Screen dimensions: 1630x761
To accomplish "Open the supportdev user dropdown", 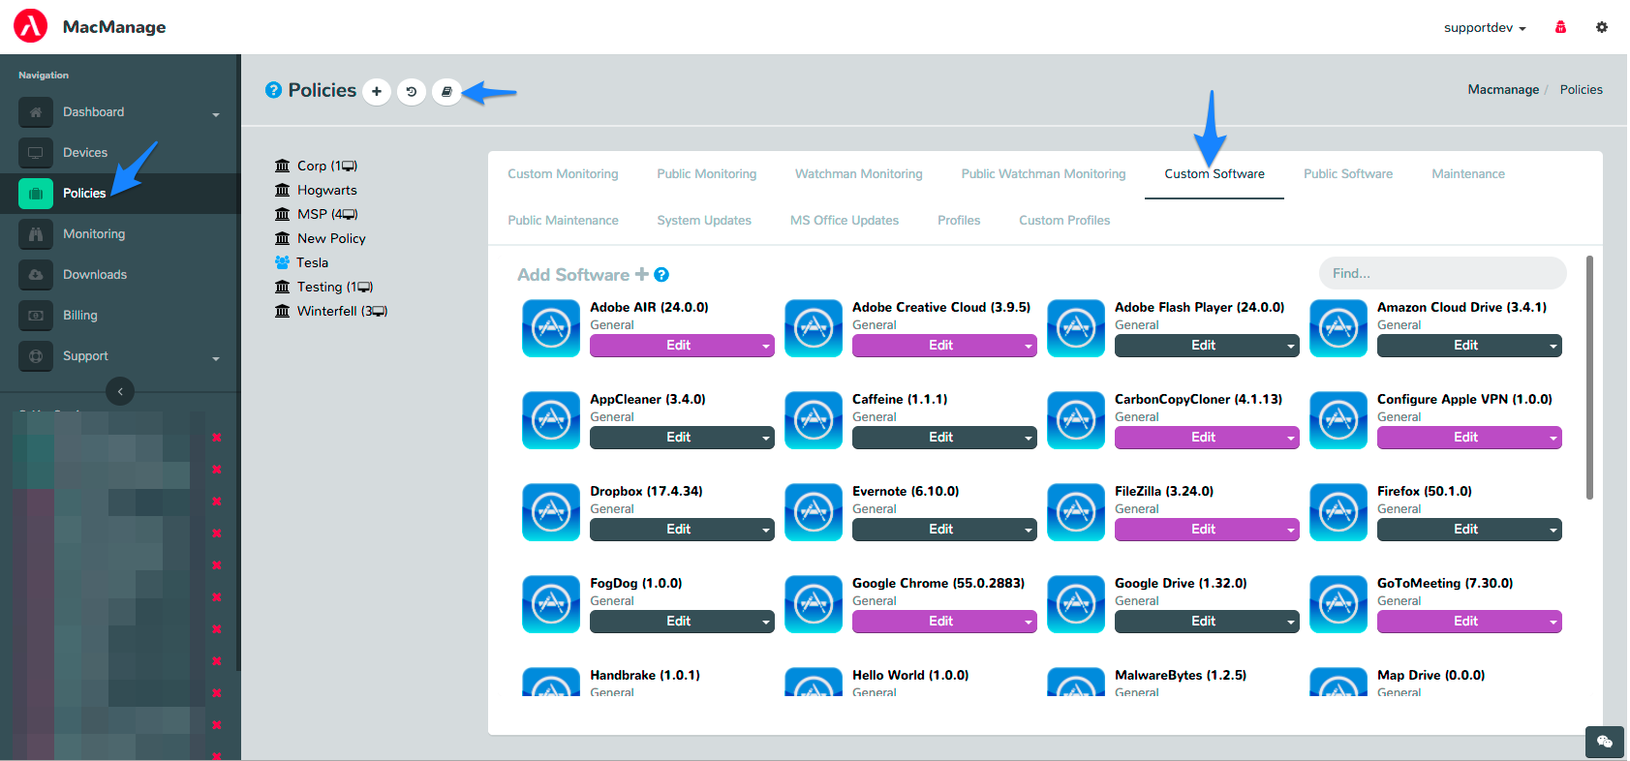I will pyautogui.click(x=1484, y=28).
